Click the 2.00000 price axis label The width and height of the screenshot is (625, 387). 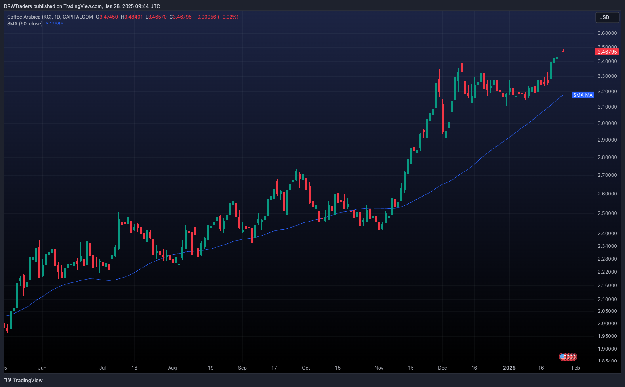coord(607,324)
